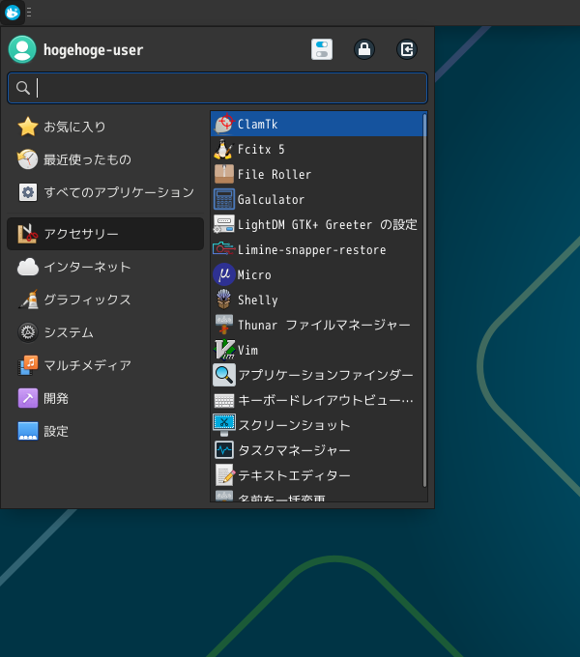Viewport: 580px width, 657px height.
Task: Launch スクリーンショット tool
Action: point(294,425)
